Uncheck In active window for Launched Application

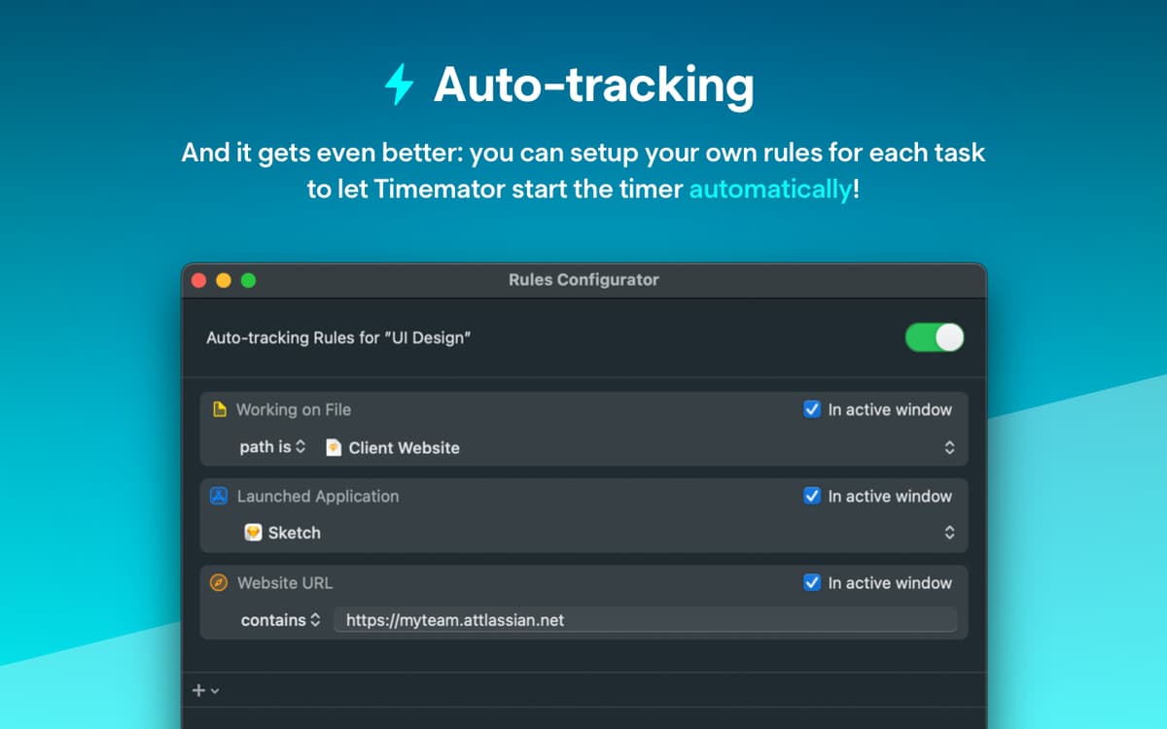(812, 496)
